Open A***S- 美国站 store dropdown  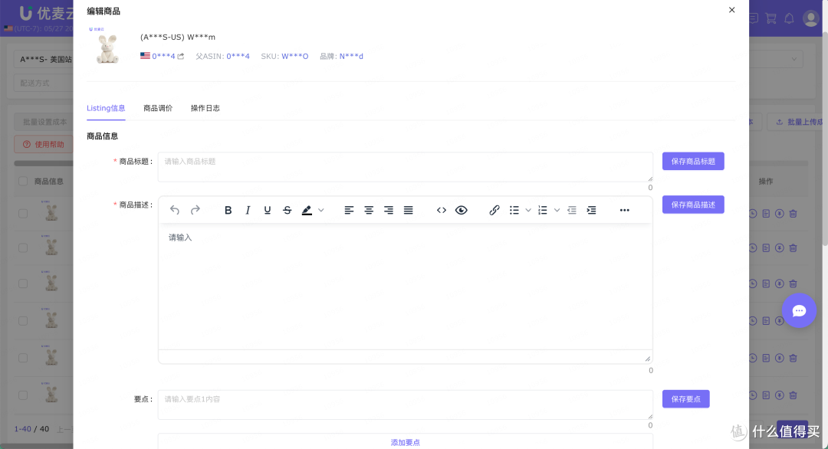click(43, 59)
